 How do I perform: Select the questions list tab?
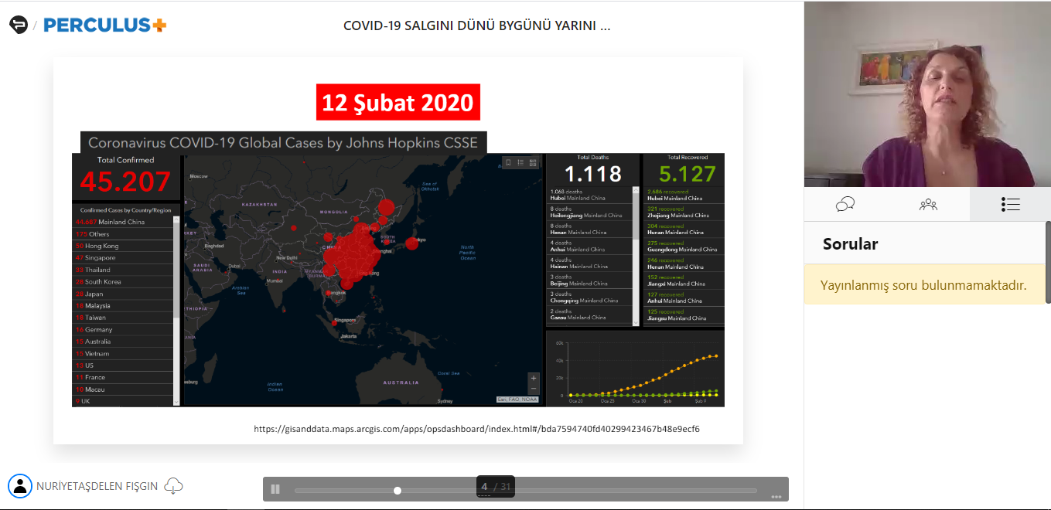click(x=1010, y=204)
